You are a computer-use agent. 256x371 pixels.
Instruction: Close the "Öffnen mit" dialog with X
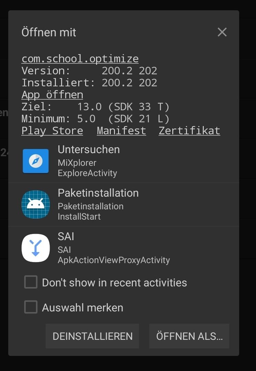[x=222, y=32]
